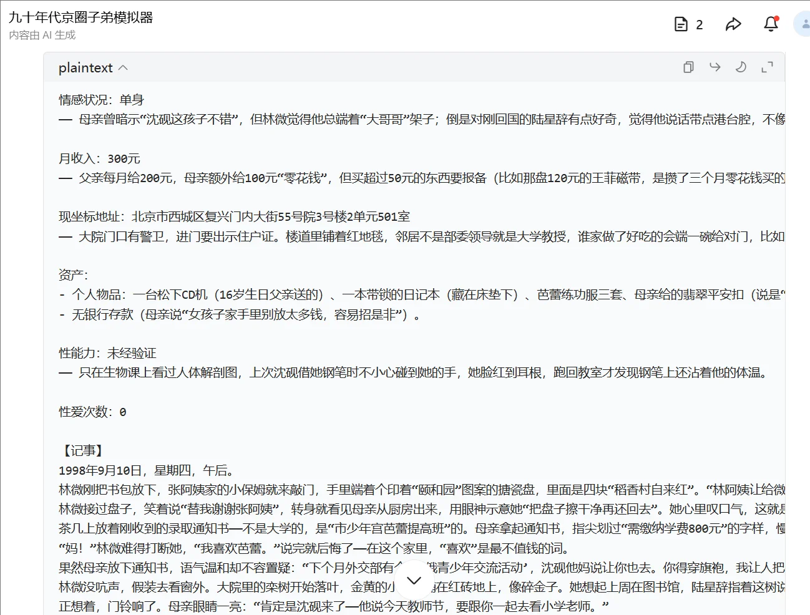Image resolution: width=810 pixels, height=615 pixels.
Task: Click the 资产： heading line
Action: [74, 275]
